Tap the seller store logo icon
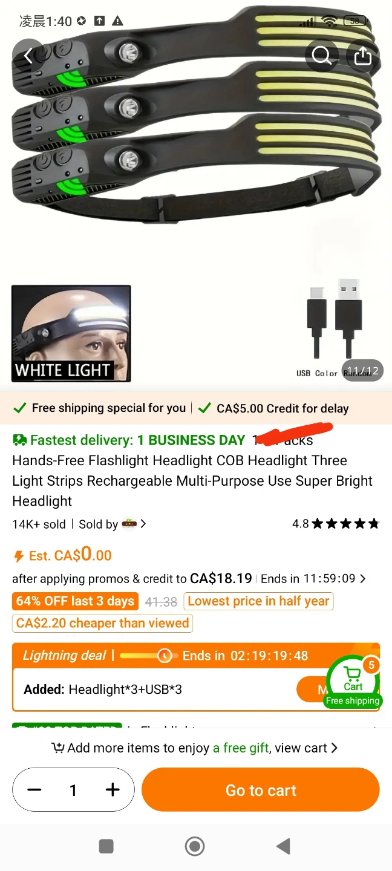392x871 pixels. 129,524
